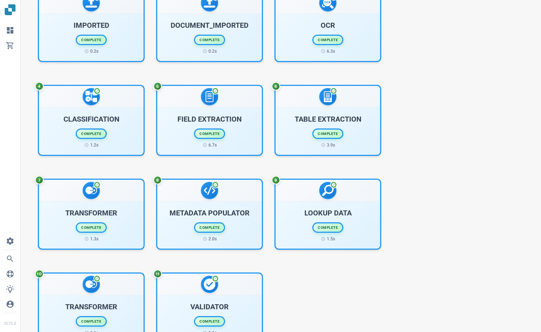Open the shopping cart icon in sidebar
541x332 pixels.
[10, 45]
